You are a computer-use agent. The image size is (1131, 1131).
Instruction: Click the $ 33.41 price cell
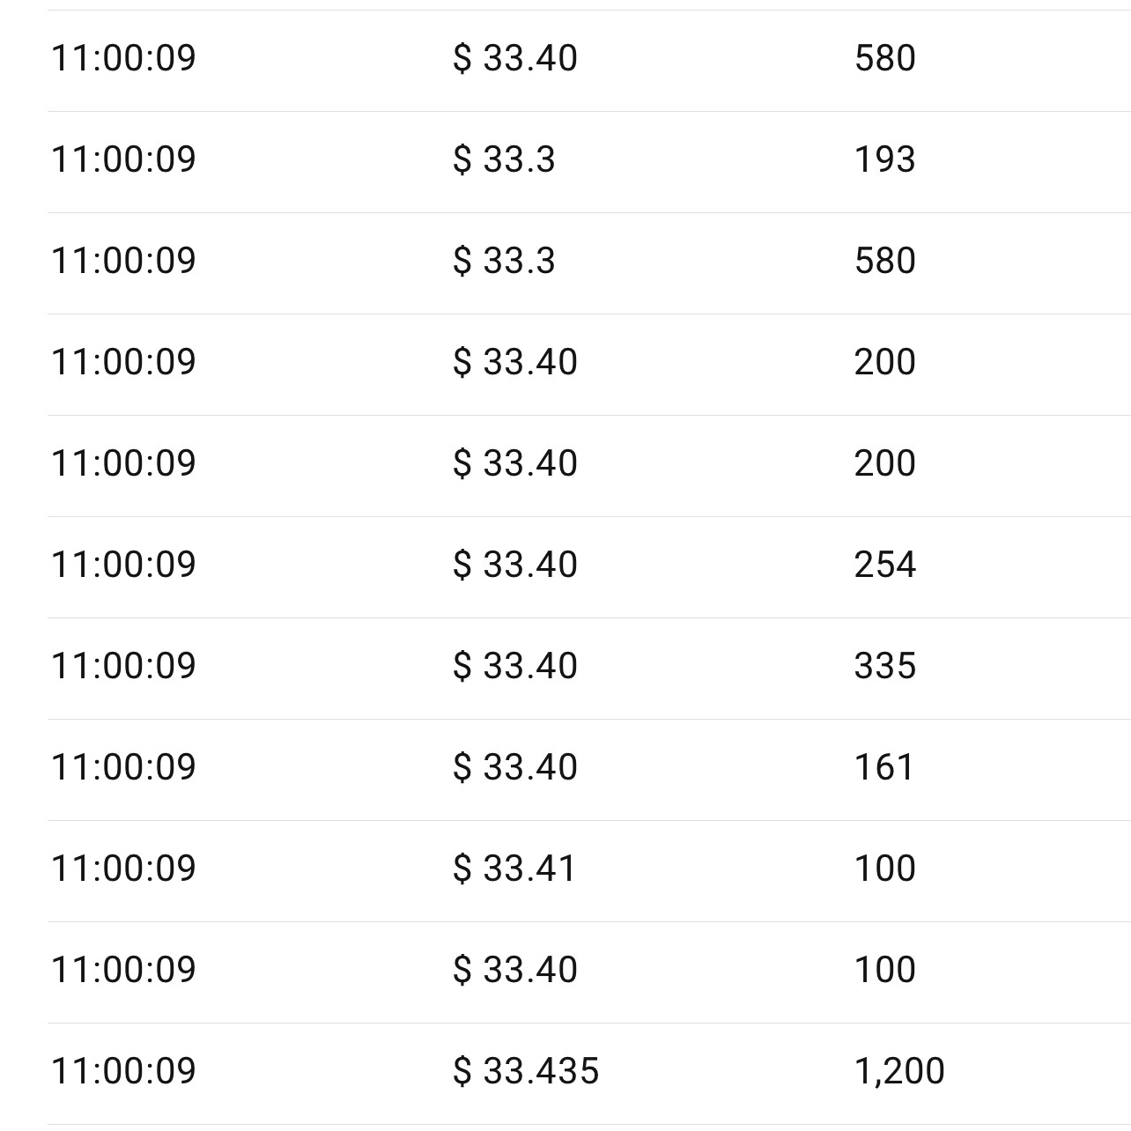(x=514, y=869)
